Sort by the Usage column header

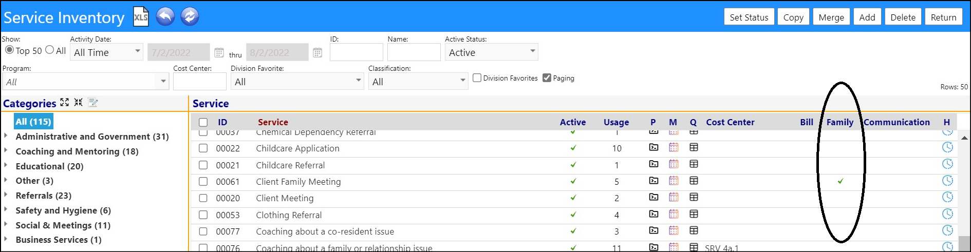pyautogui.click(x=616, y=122)
